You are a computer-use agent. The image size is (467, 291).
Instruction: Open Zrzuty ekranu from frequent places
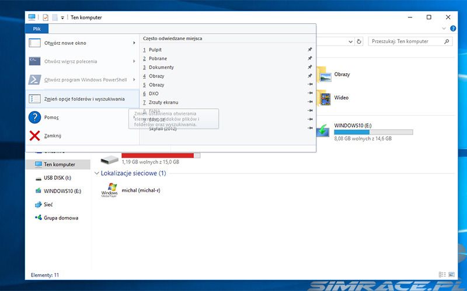coord(163,102)
